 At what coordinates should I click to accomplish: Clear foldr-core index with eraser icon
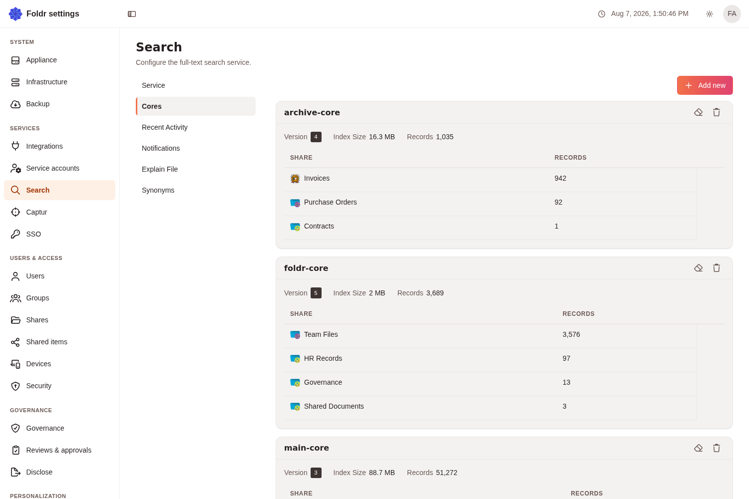point(699,268)
